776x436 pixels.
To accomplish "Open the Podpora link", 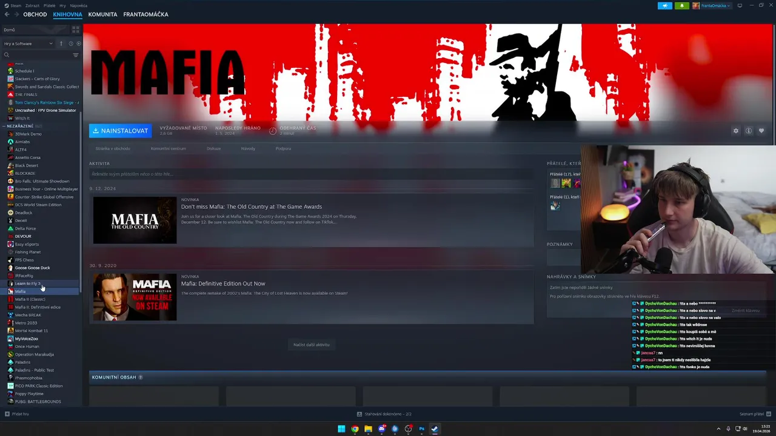I will (283, 148).
